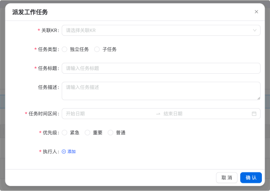This screenshot has width=270, height=191.
Task: Focus the 任务标题 input field
Action: tap(161, 68)
